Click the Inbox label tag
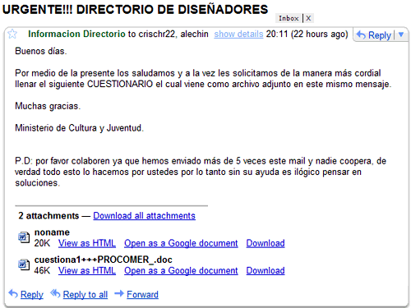This screenshot has height=308, width=411. point(289,18)
